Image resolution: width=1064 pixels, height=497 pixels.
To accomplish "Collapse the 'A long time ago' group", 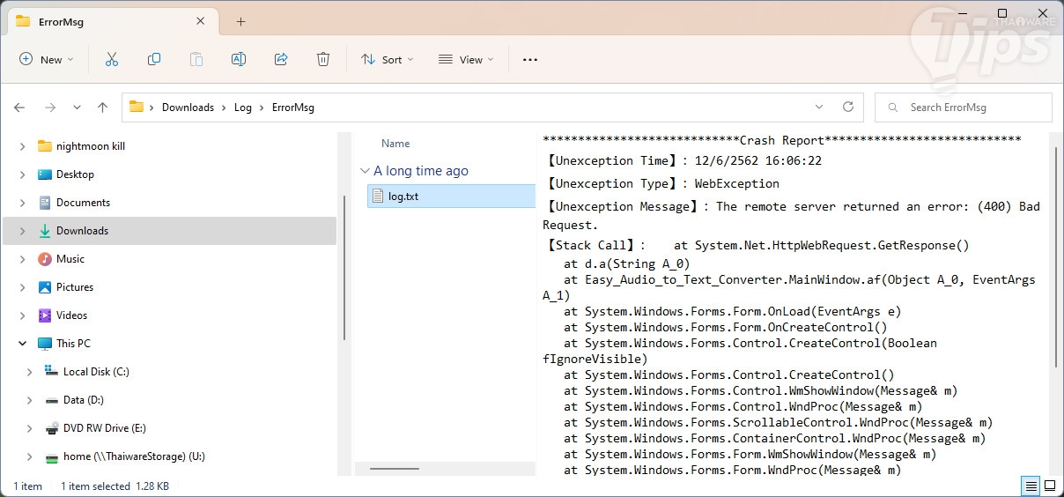I will pos(365,171).
